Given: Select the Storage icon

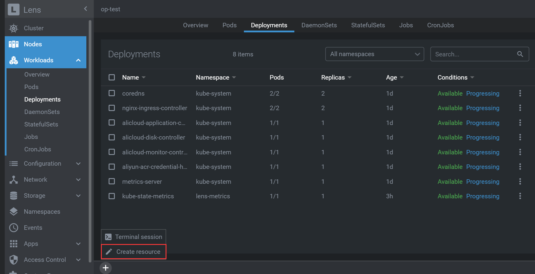Looking at the screenshot, I should [x=13, y=196].
